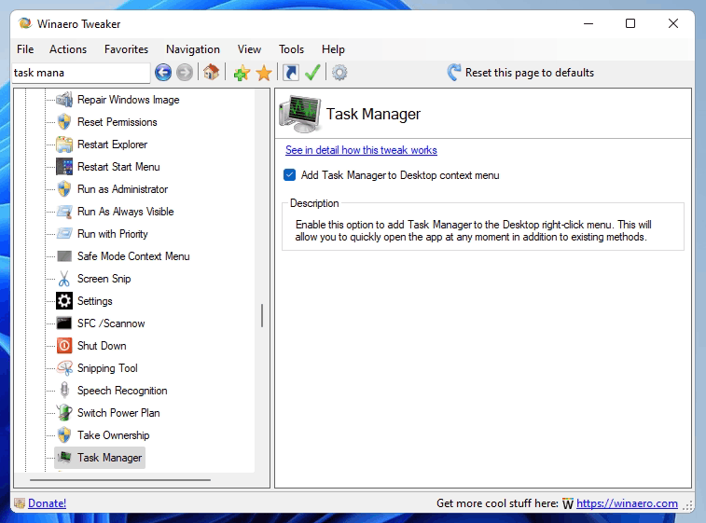This screenshot has width=706, height=523.
Task: Click the Repair Windows Image icon
Action: [64, 100]
